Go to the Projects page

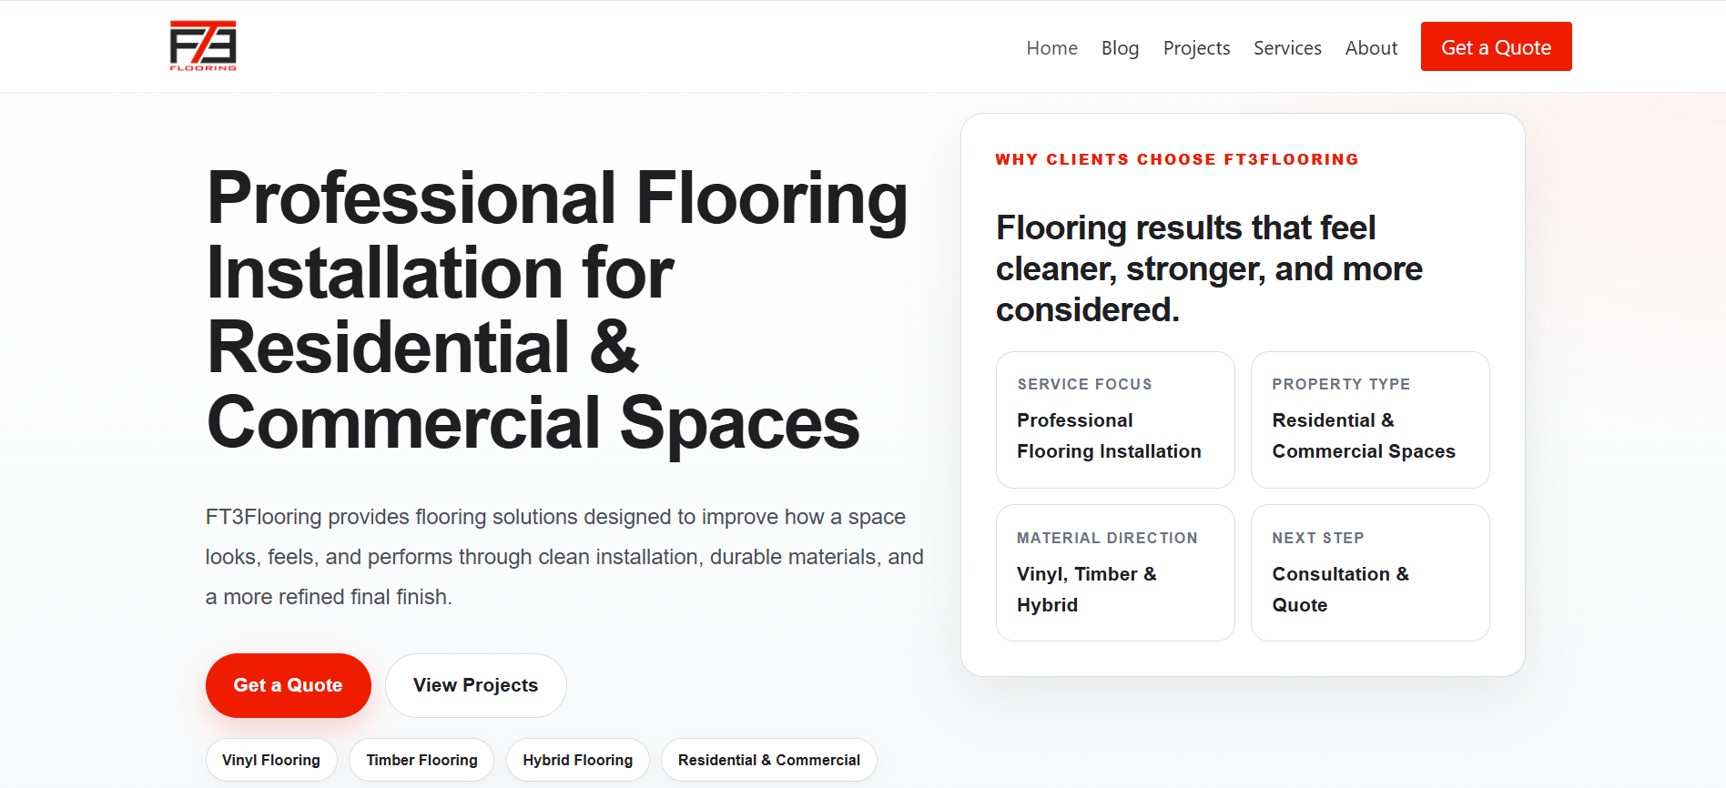tap(1196, 47)
